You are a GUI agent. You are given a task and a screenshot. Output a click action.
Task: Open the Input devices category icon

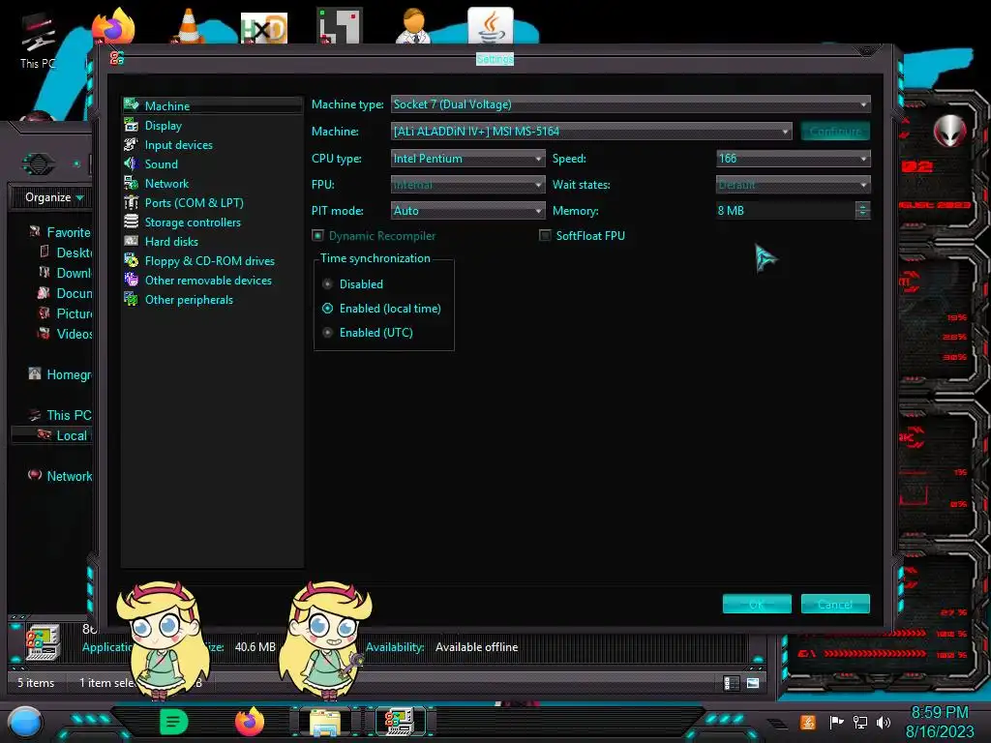[x=132, y=144]
